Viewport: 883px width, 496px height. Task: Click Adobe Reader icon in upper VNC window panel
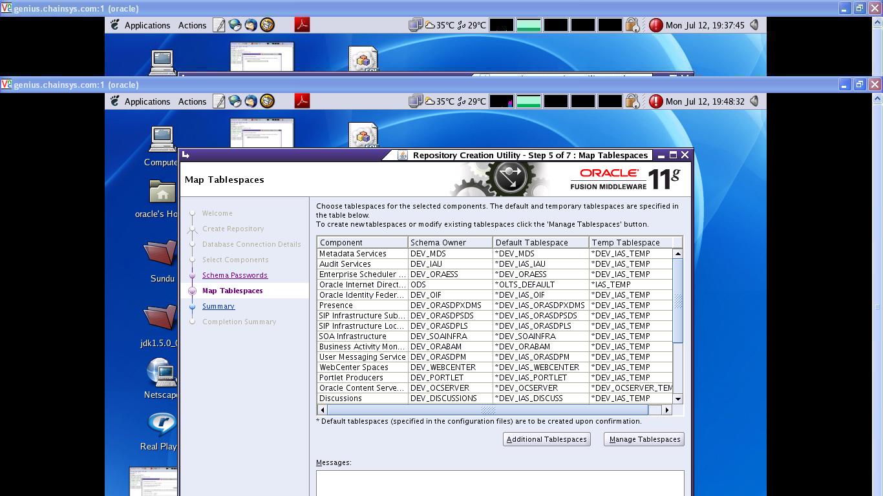[302, 25]
